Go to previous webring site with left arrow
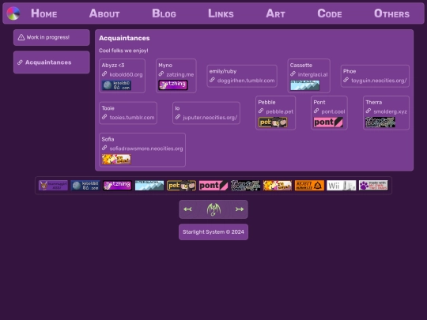Screen dimensions: 427x320 pyautogui.click(x=187, y=209)
